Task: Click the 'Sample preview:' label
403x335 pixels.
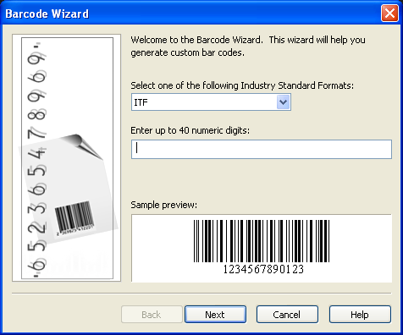Action: [x=163, y=205]
